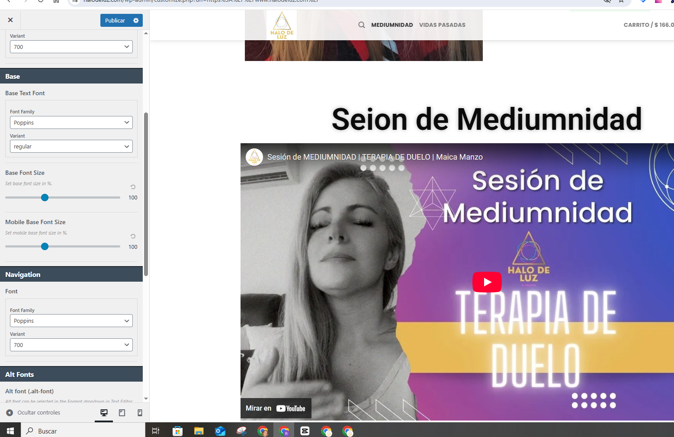Viewport: 674px width, 437px height.
Task: Click the YouTube channel avatar icon
Action: (x=254, y=157)
